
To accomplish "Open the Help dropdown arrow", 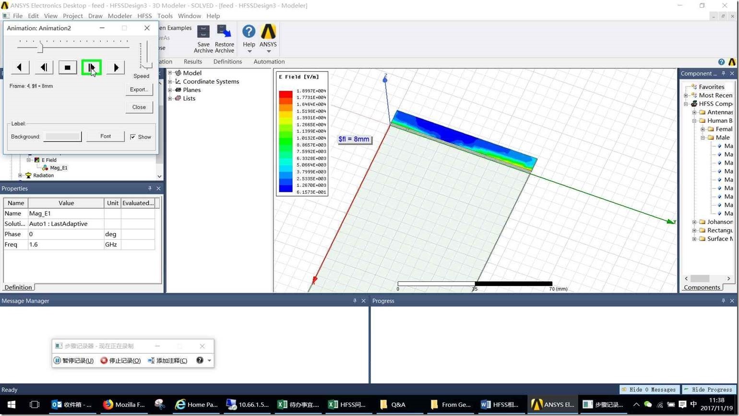I will [249, 51].
